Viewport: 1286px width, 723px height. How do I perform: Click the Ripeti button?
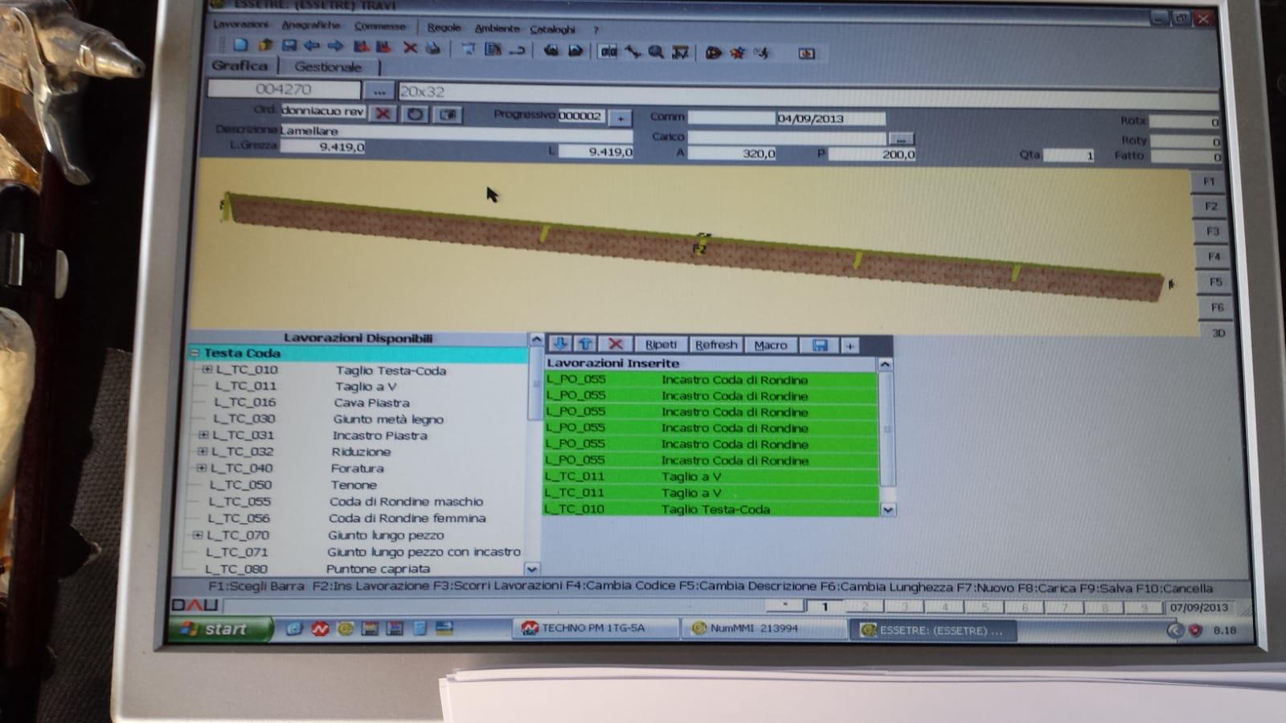(x=661, y=345)
